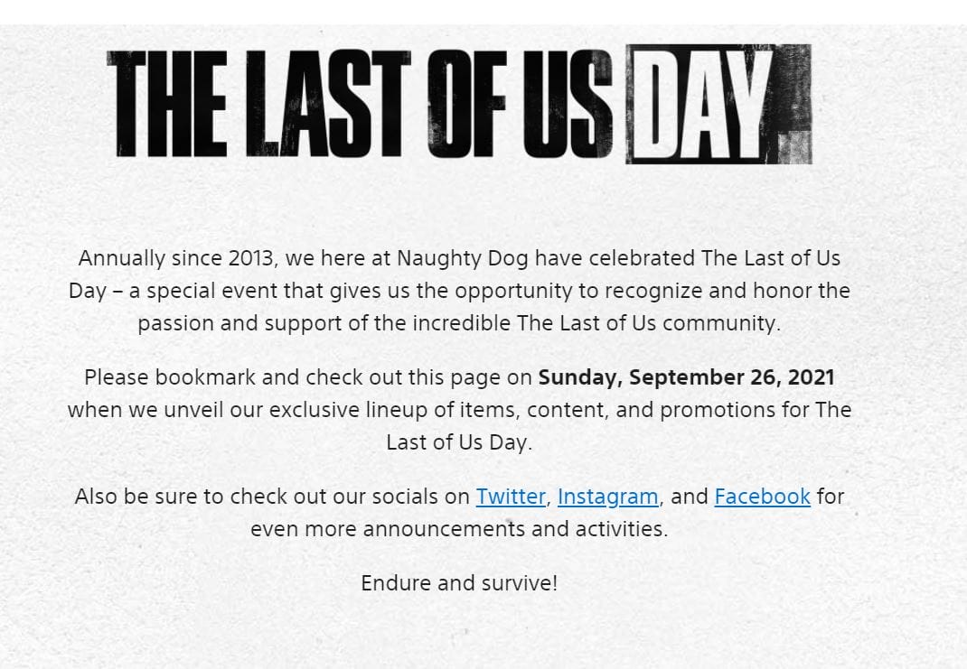Click the bold date Sunday, September 26, 2021
Viewport: 967px width, 669px height.
pyautogui.click(x=686, y=377)
